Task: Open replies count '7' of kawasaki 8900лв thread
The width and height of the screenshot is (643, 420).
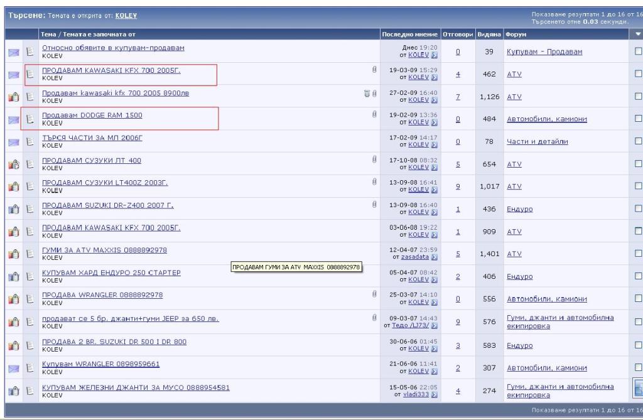Action: pos(458,97)
